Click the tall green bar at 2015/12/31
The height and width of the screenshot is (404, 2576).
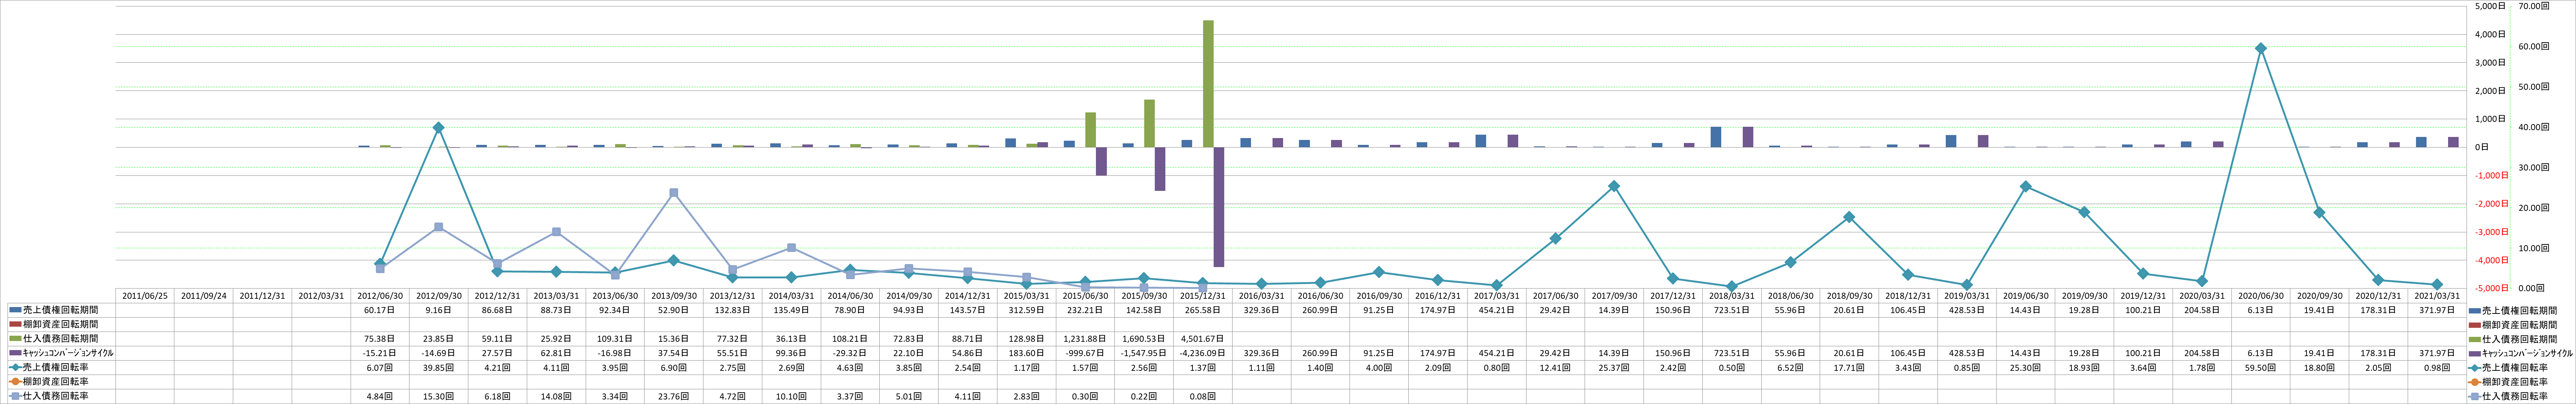(1208, 84)
